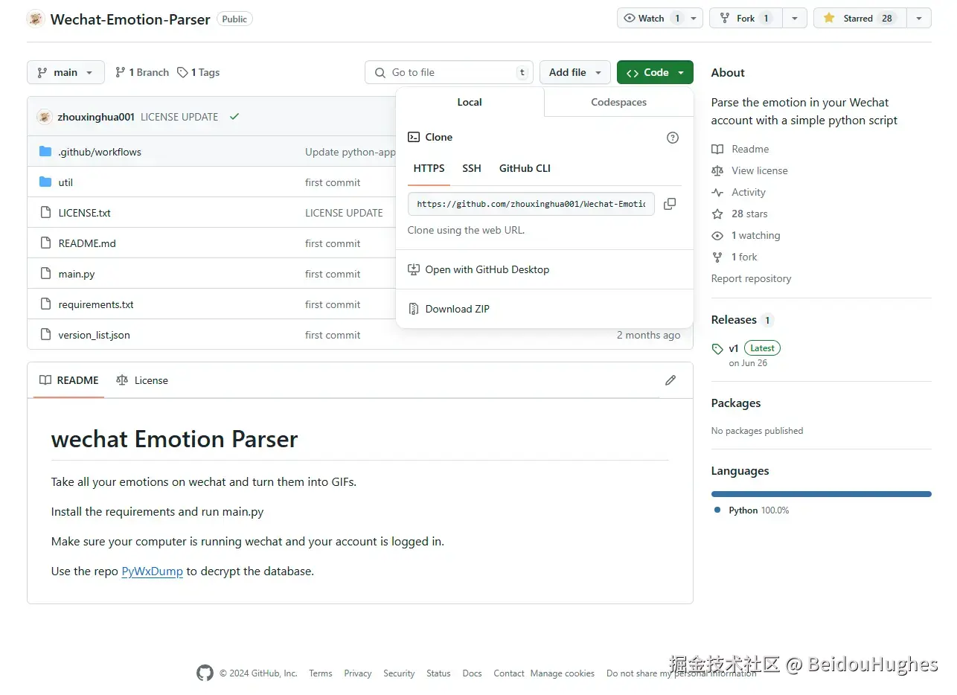The height and width of the screenshot is (695, 957).
Task: Click the star icon beside 28 stars
Action: tap(717, 214)
